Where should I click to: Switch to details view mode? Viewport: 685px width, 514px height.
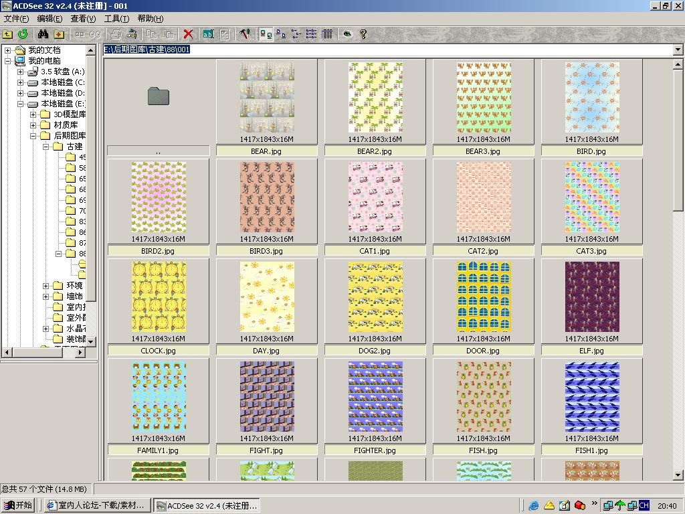point(327,34)
